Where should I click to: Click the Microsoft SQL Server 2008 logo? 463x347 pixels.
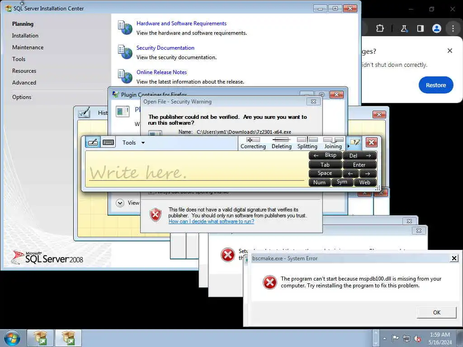click(x=47, y=257)
